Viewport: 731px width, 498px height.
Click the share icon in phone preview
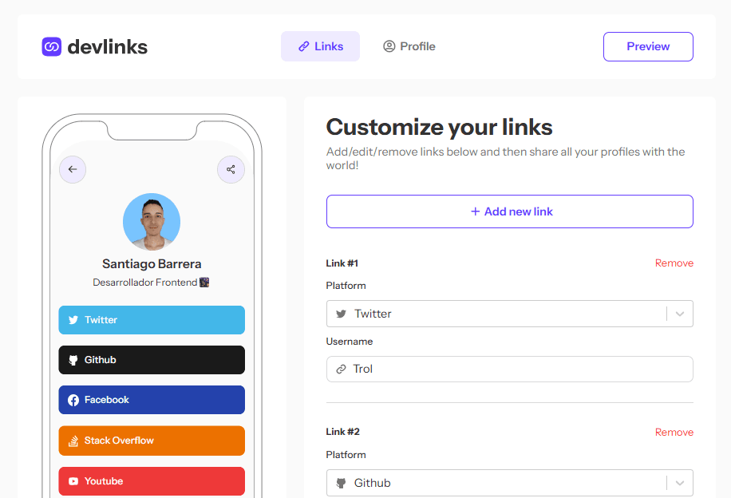pos(231,169)
